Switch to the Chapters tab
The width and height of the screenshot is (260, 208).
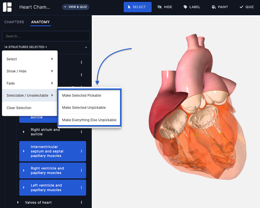tap(14, 22)
